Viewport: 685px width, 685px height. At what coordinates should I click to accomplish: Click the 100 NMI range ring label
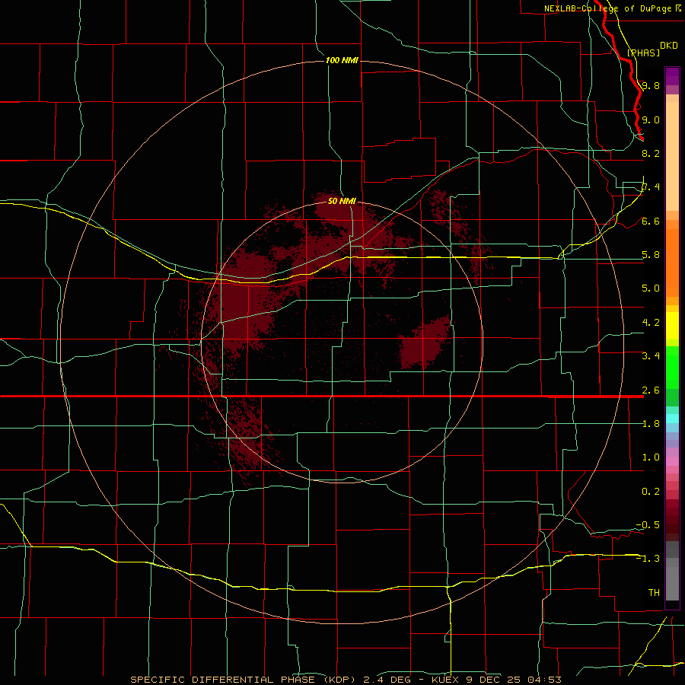pos(342,60)
